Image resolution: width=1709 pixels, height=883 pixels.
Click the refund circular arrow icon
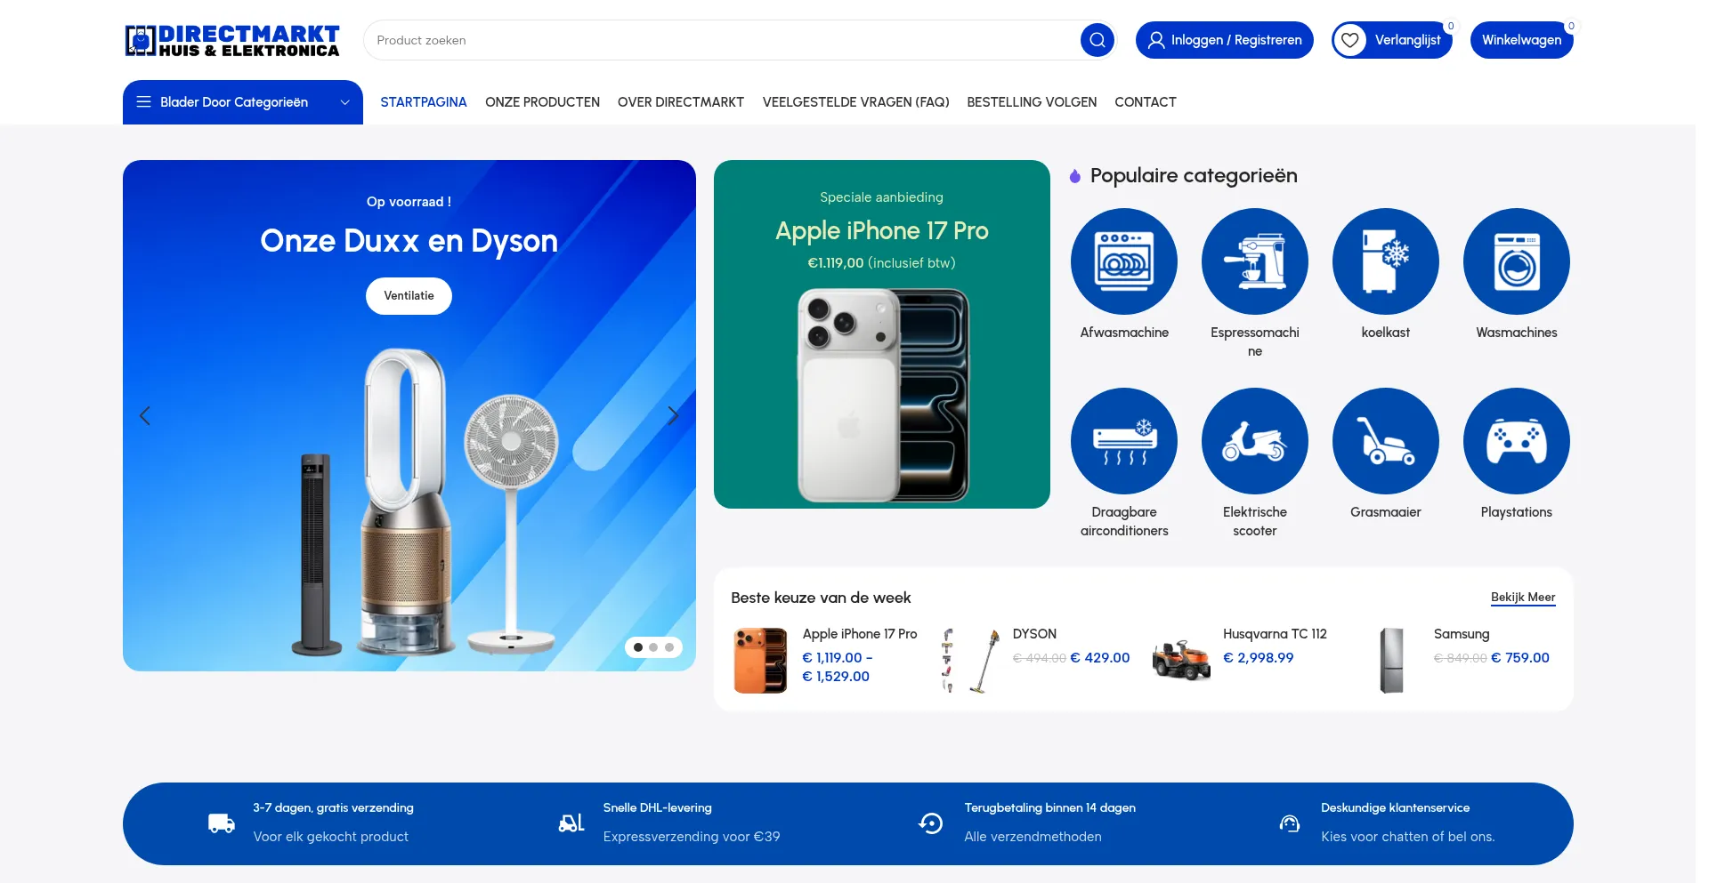[x=931, y=823]
